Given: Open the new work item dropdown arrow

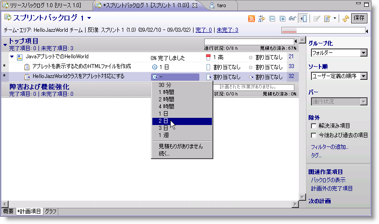Looking at the screenshot, I should point(335,18).
